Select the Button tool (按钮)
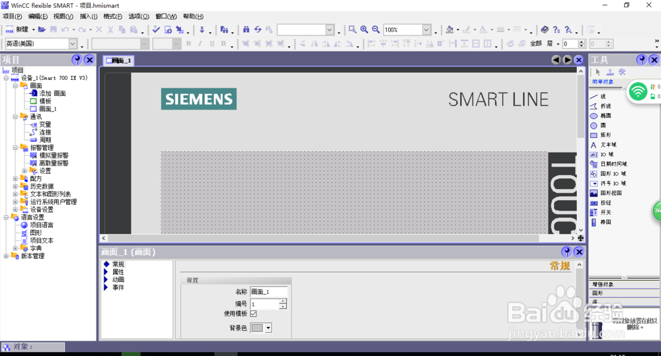Screen dimensions: 661x356 pyautogui.click(x=601, y=203)
